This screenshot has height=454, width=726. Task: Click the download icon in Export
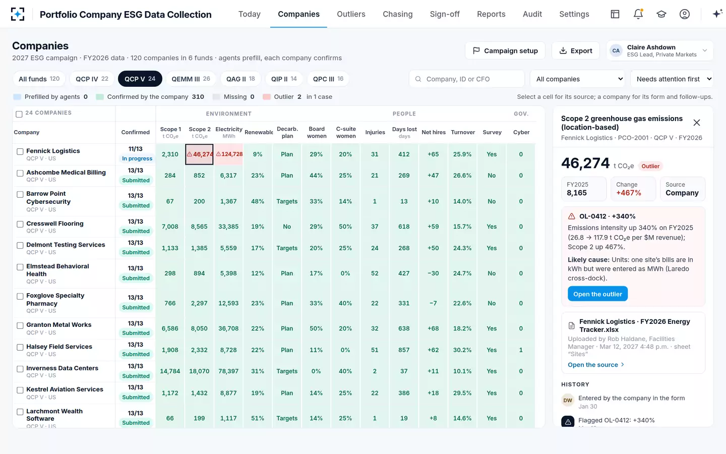coord(563,50)
